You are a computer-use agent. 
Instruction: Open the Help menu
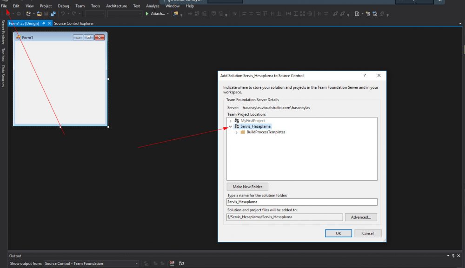[190, 6]
